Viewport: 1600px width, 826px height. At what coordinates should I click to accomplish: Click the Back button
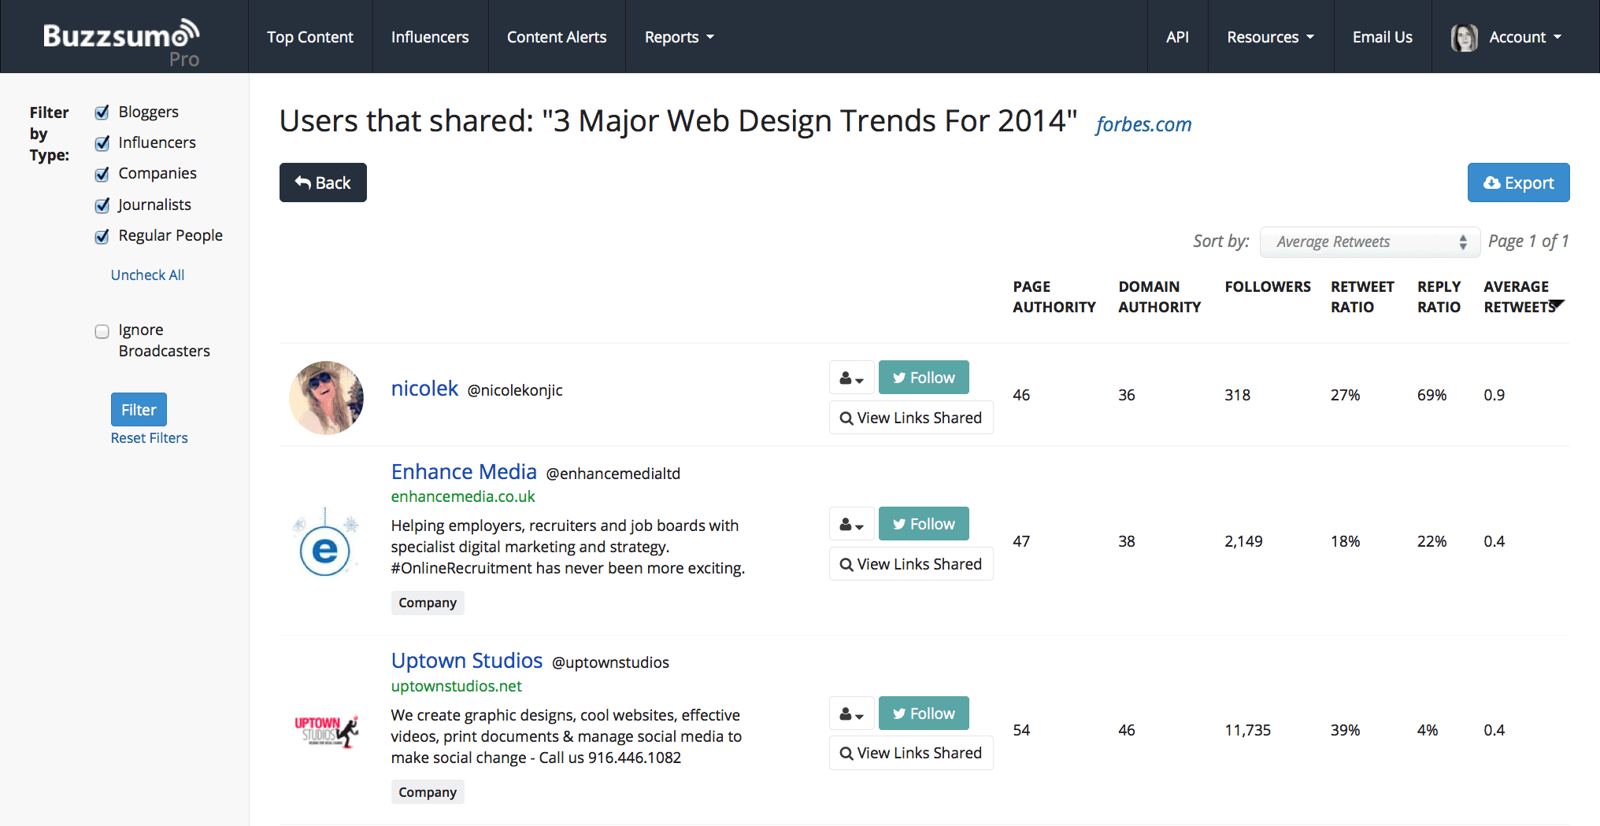(x=323, y=183)
